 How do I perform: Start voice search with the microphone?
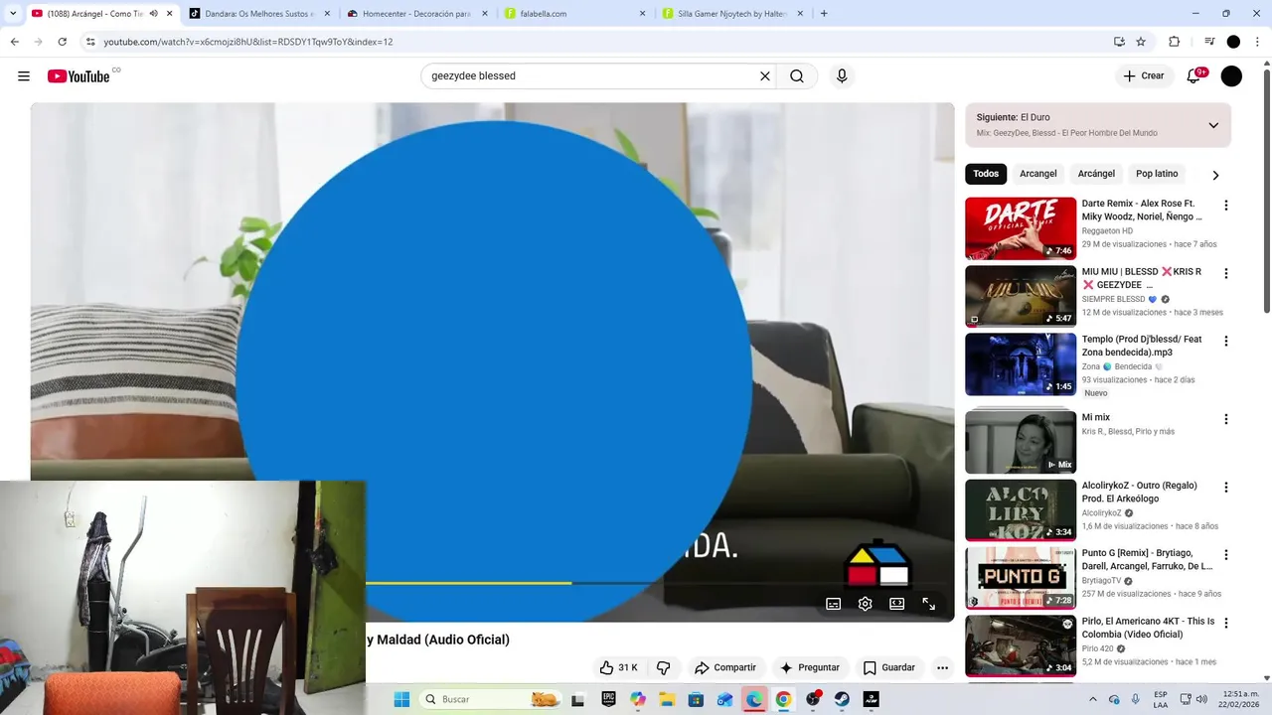click(x=842, y=76)
